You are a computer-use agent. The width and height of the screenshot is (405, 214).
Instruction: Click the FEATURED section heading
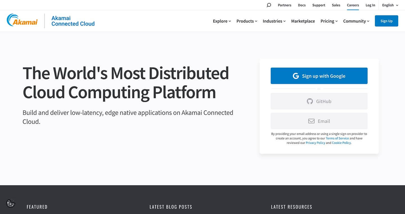(37, 207)
